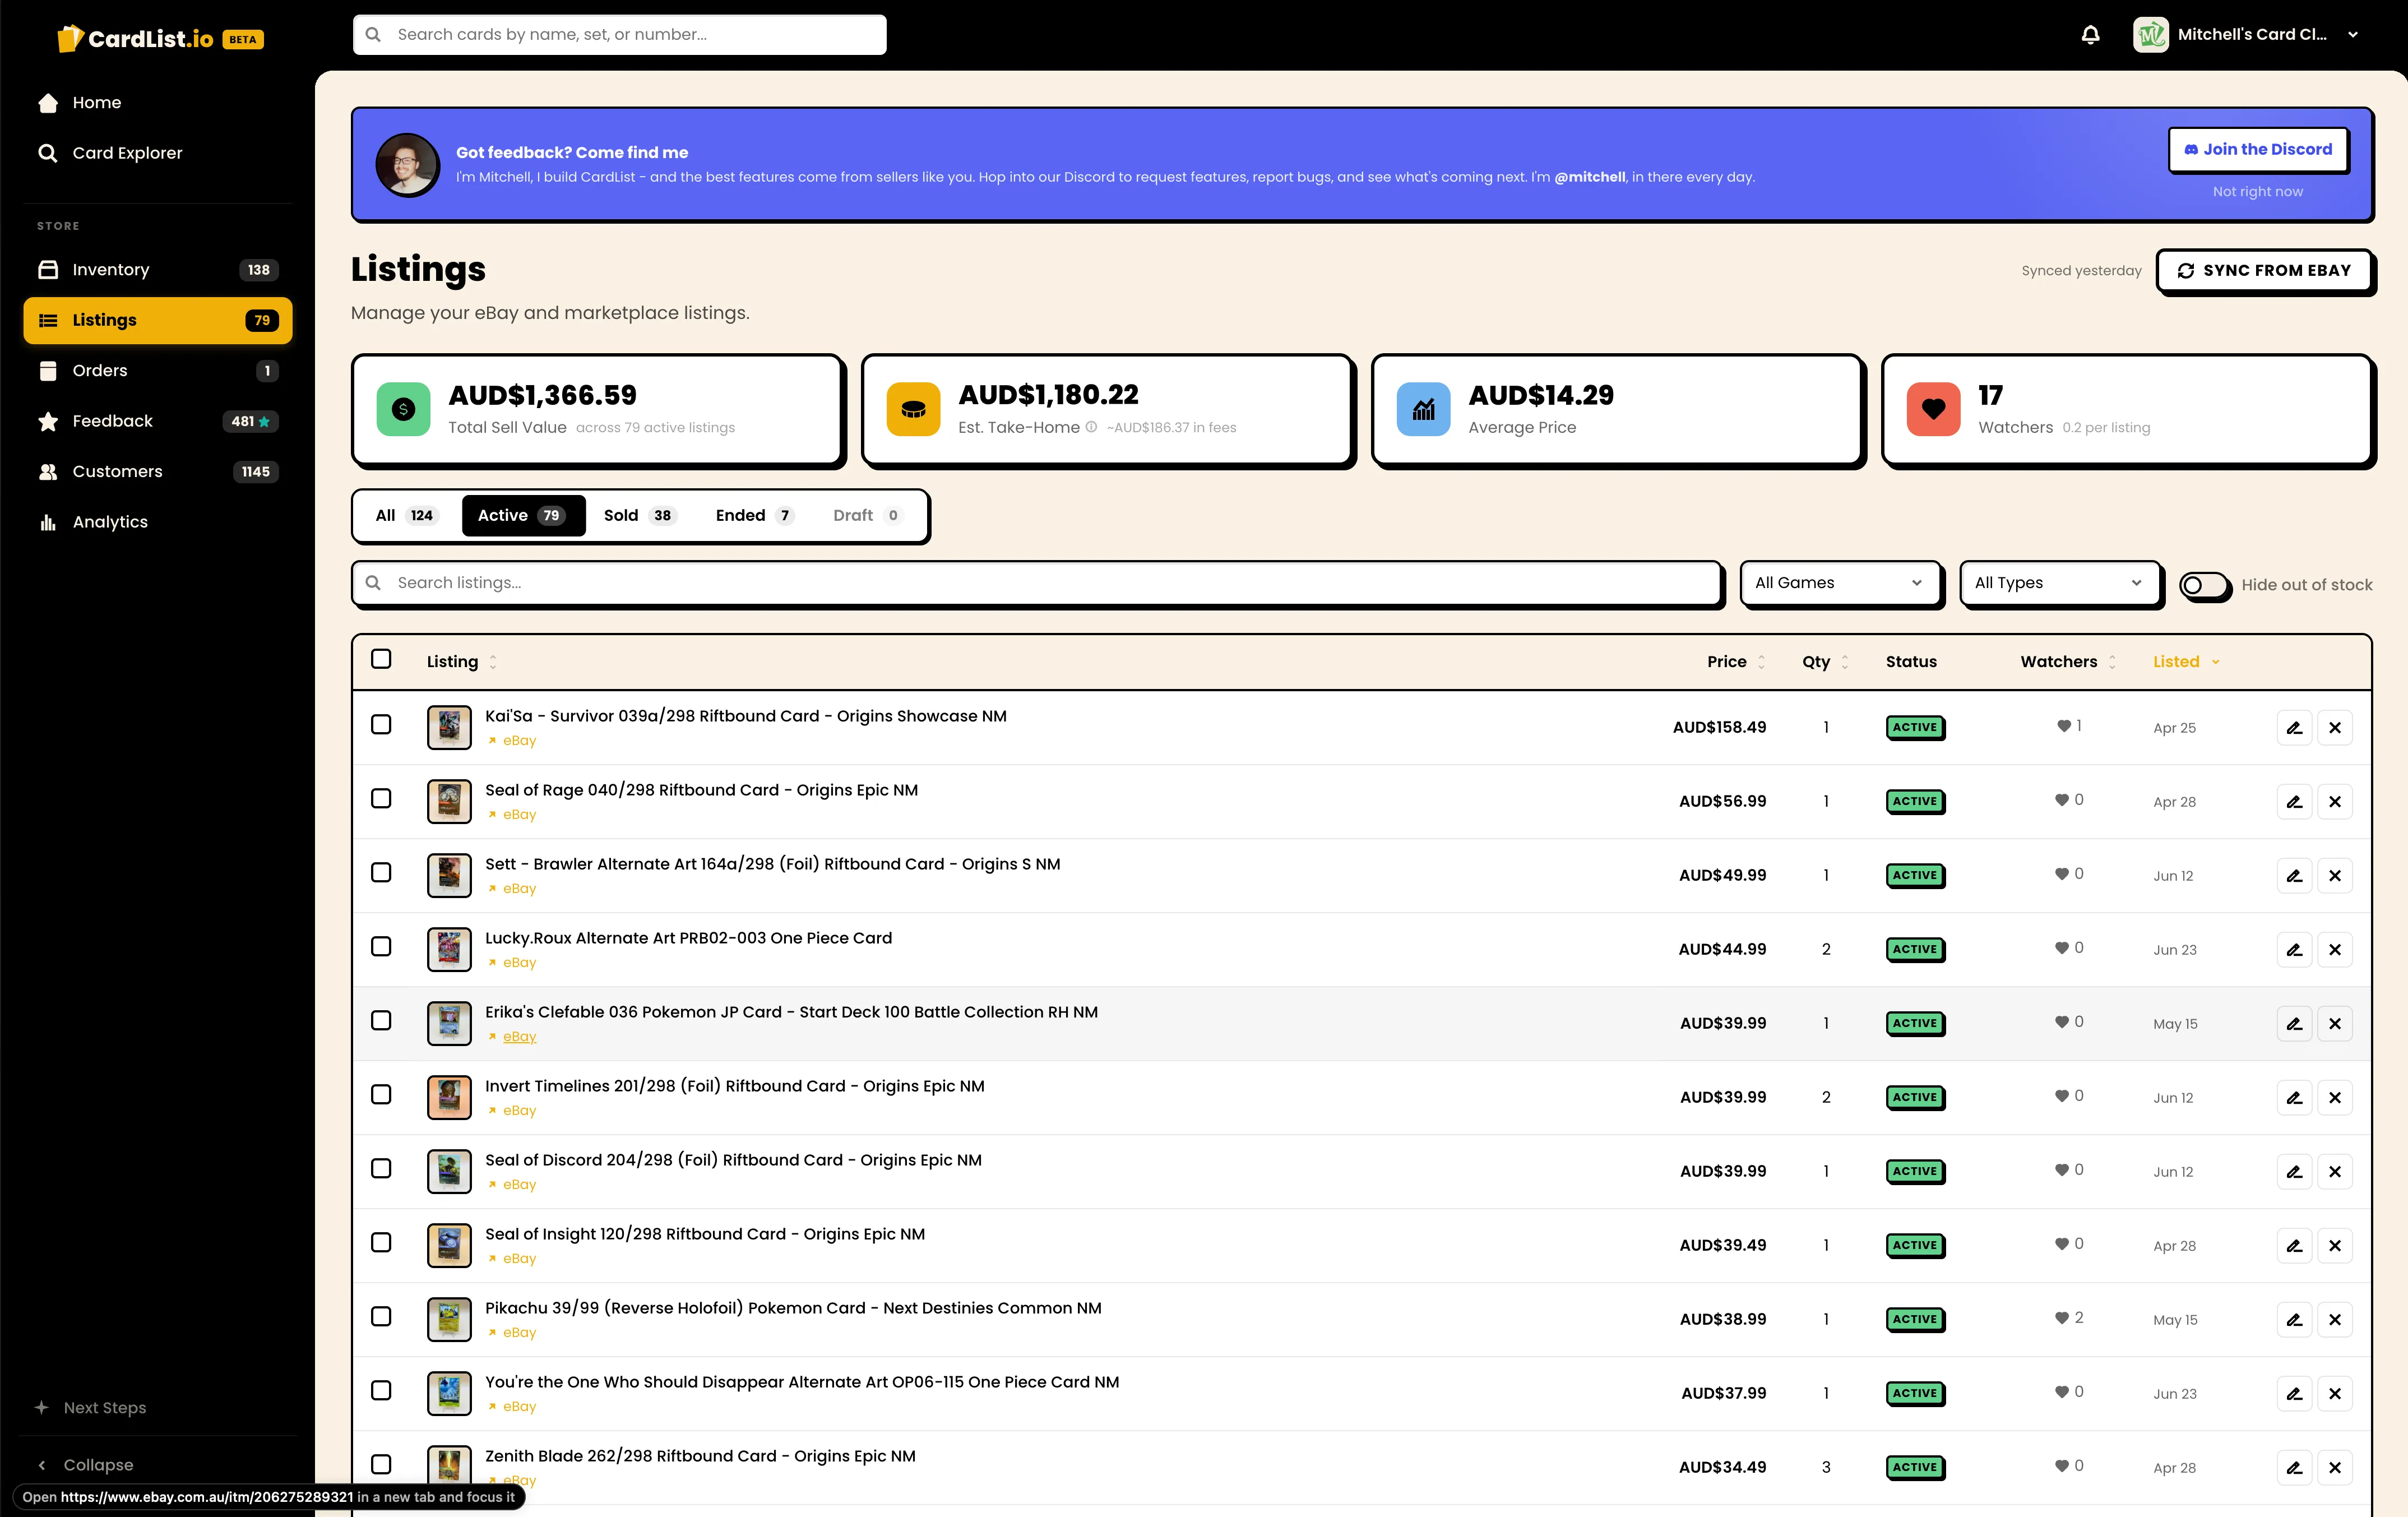This screenshot has height=1517, width=2408.
Task: Remove the Kai'Sa - Survivor listing
Action: (2334, 728)
